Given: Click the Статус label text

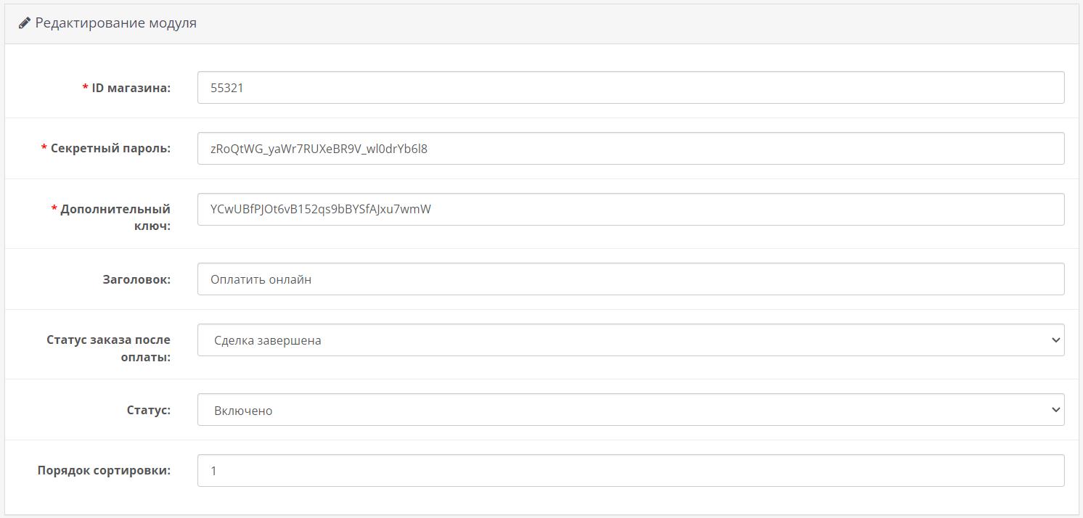Looking at the screenshot, I should pos(148,410).
